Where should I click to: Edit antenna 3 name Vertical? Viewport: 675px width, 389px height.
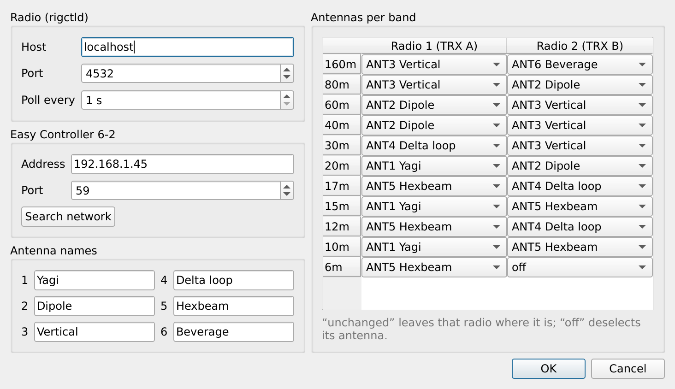(94, 332)
